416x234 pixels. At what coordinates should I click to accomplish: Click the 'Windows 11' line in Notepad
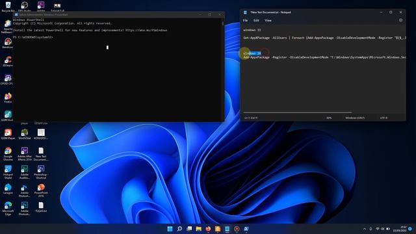coord(252,30)
